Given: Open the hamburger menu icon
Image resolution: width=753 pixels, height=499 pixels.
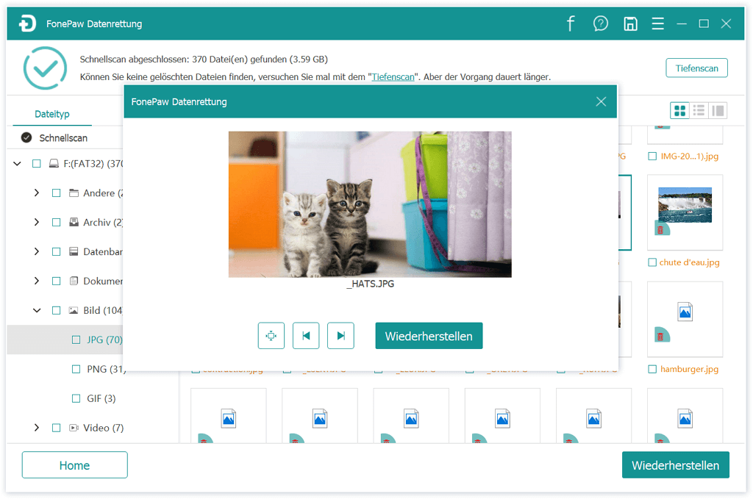Looking at the screenshot, I should coord(657,24).
